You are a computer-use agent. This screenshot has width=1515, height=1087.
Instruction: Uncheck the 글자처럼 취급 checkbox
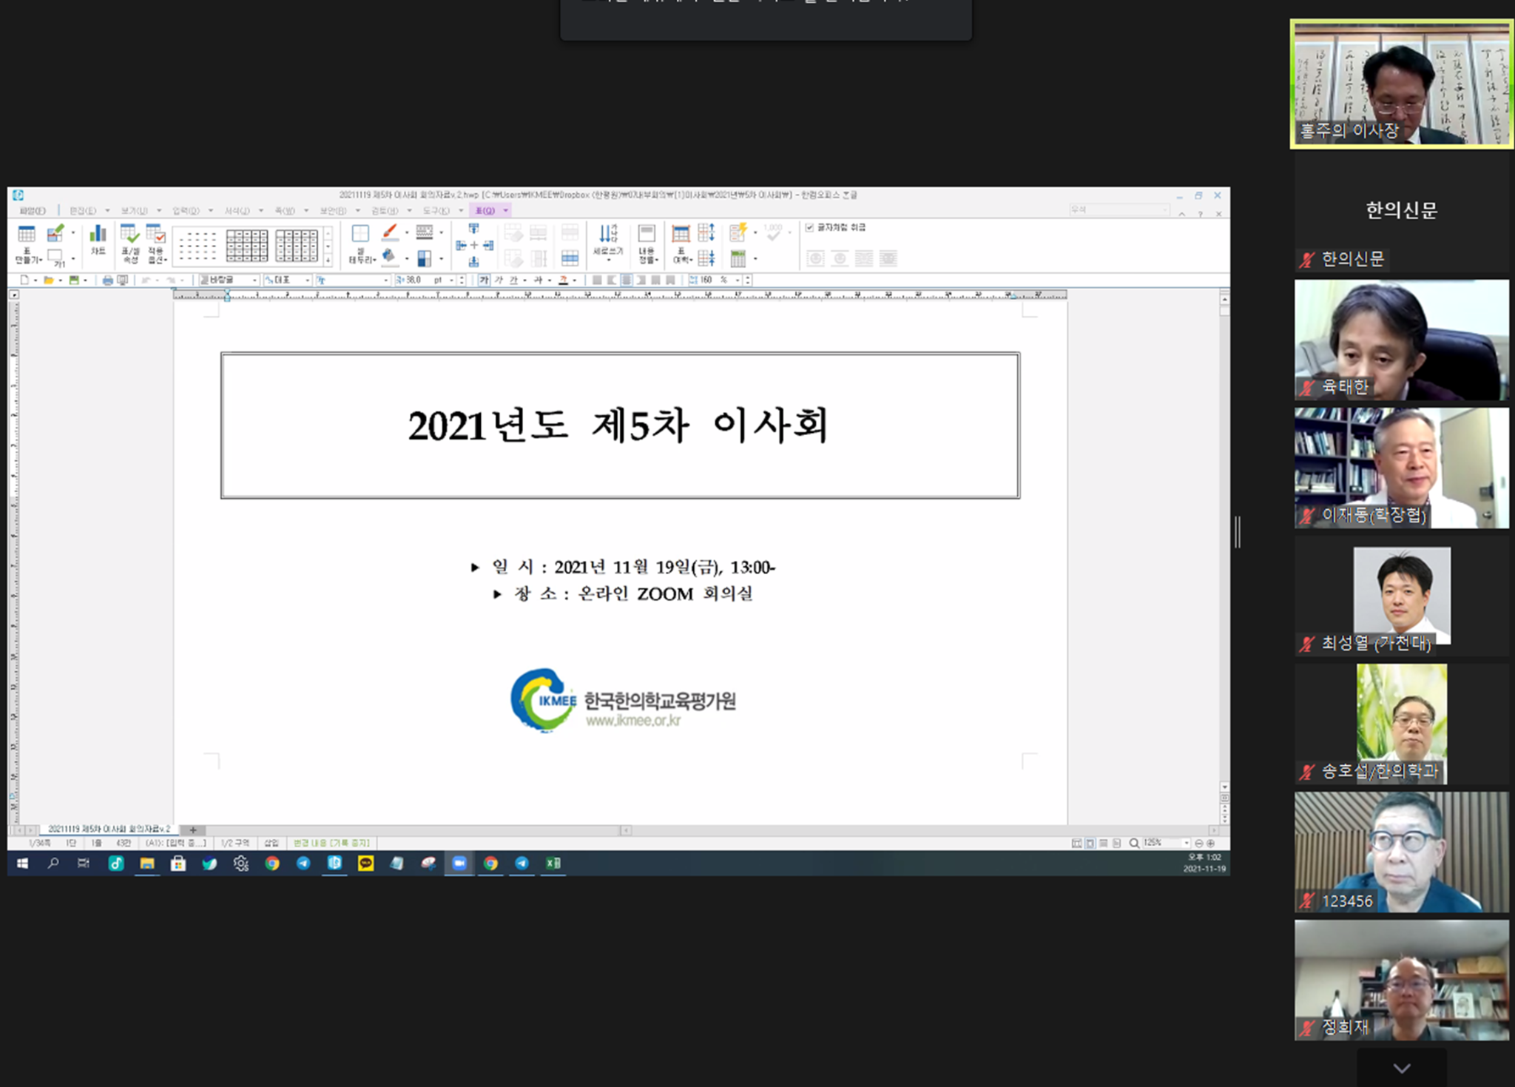(809, 228)
